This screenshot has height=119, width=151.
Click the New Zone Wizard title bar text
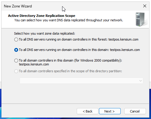tap(18, 6)
